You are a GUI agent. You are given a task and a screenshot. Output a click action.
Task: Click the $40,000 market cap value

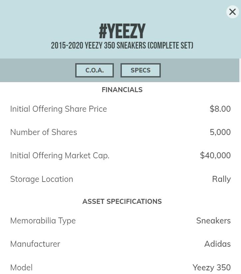[x=215, y=156]
